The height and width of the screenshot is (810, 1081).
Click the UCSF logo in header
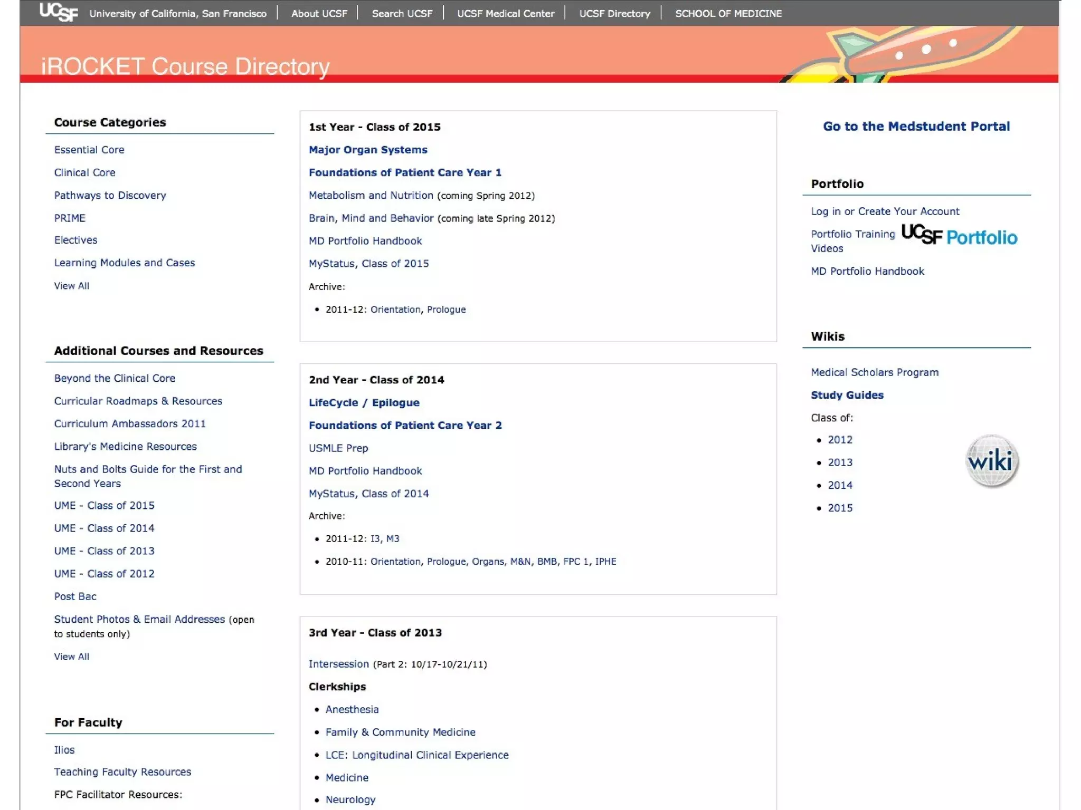coord(58,12)
